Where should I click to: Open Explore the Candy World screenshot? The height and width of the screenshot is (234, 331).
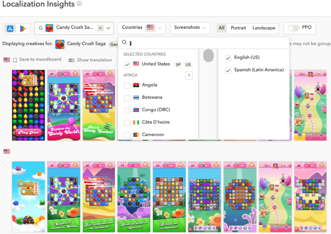(x=64, y=105)
